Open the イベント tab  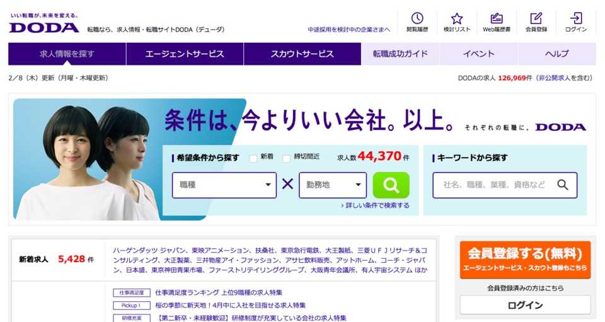click(479, 54)
